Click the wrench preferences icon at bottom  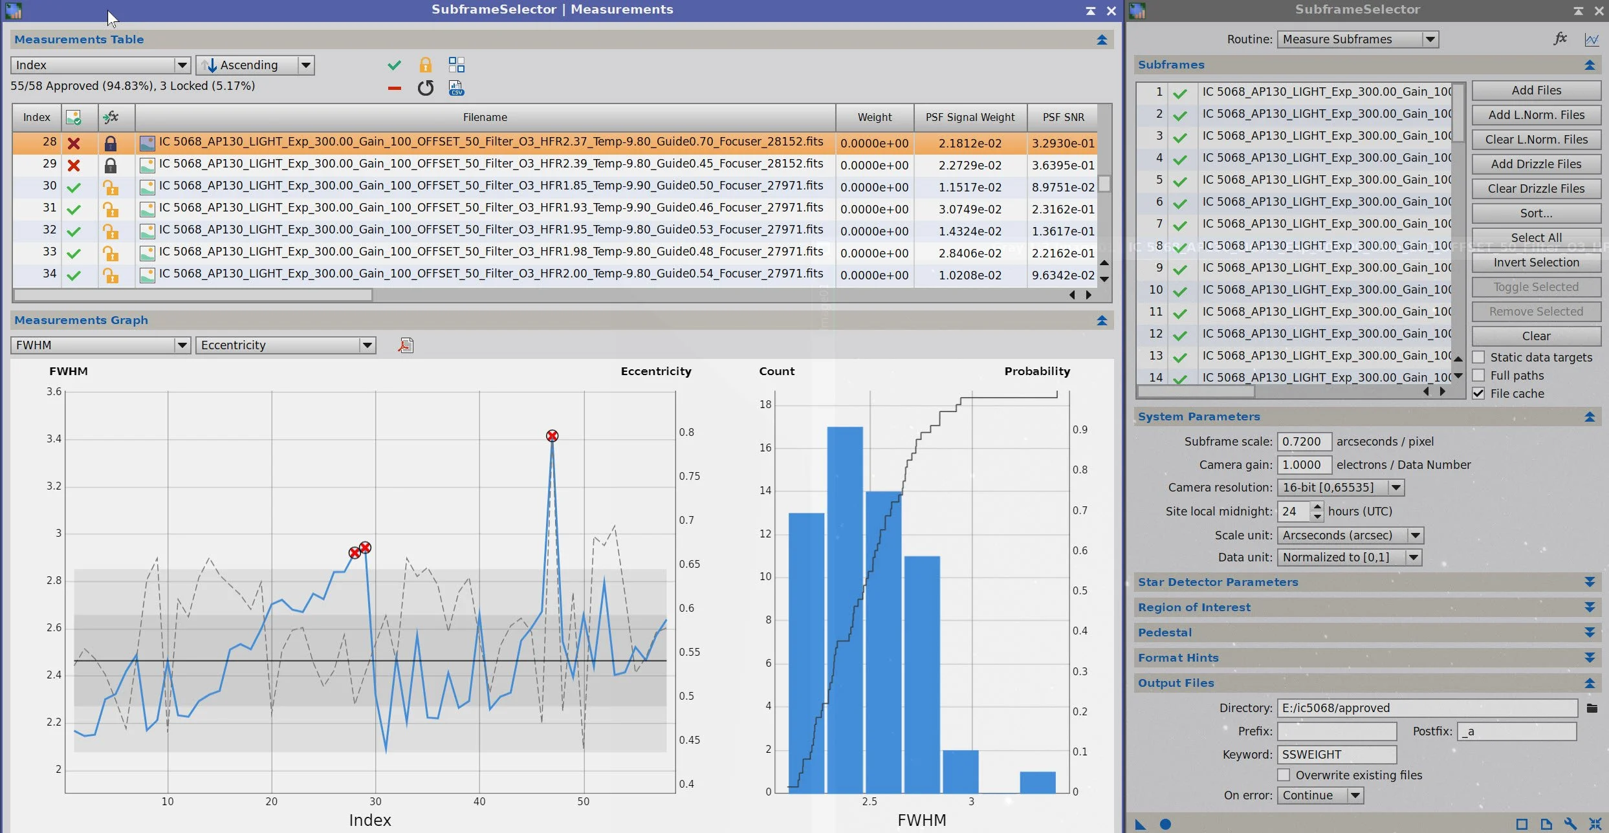coord(1570,824)
